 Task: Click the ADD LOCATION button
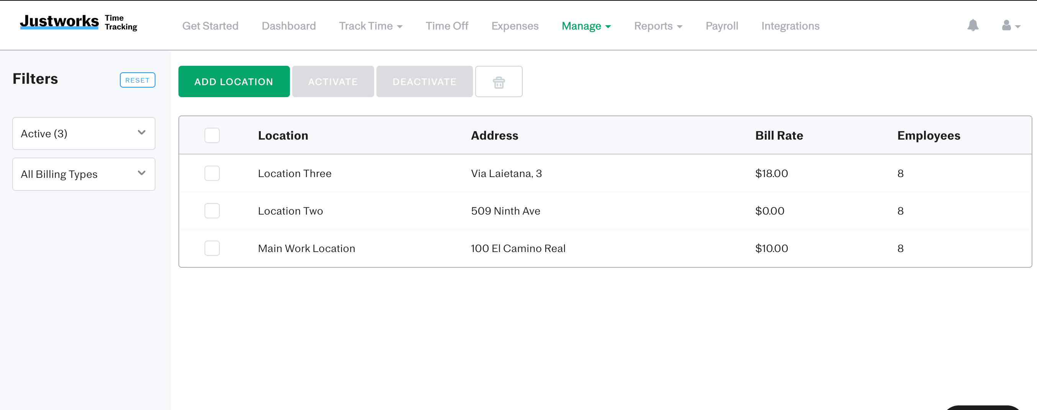pos(234,81)
